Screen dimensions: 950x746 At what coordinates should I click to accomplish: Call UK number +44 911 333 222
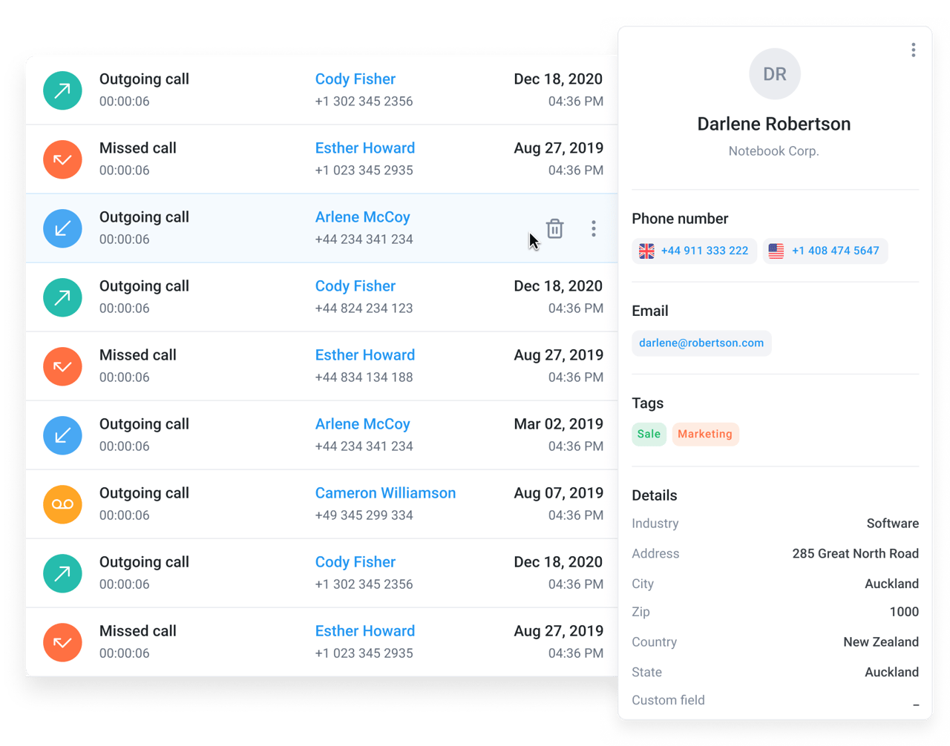point(704,251)
